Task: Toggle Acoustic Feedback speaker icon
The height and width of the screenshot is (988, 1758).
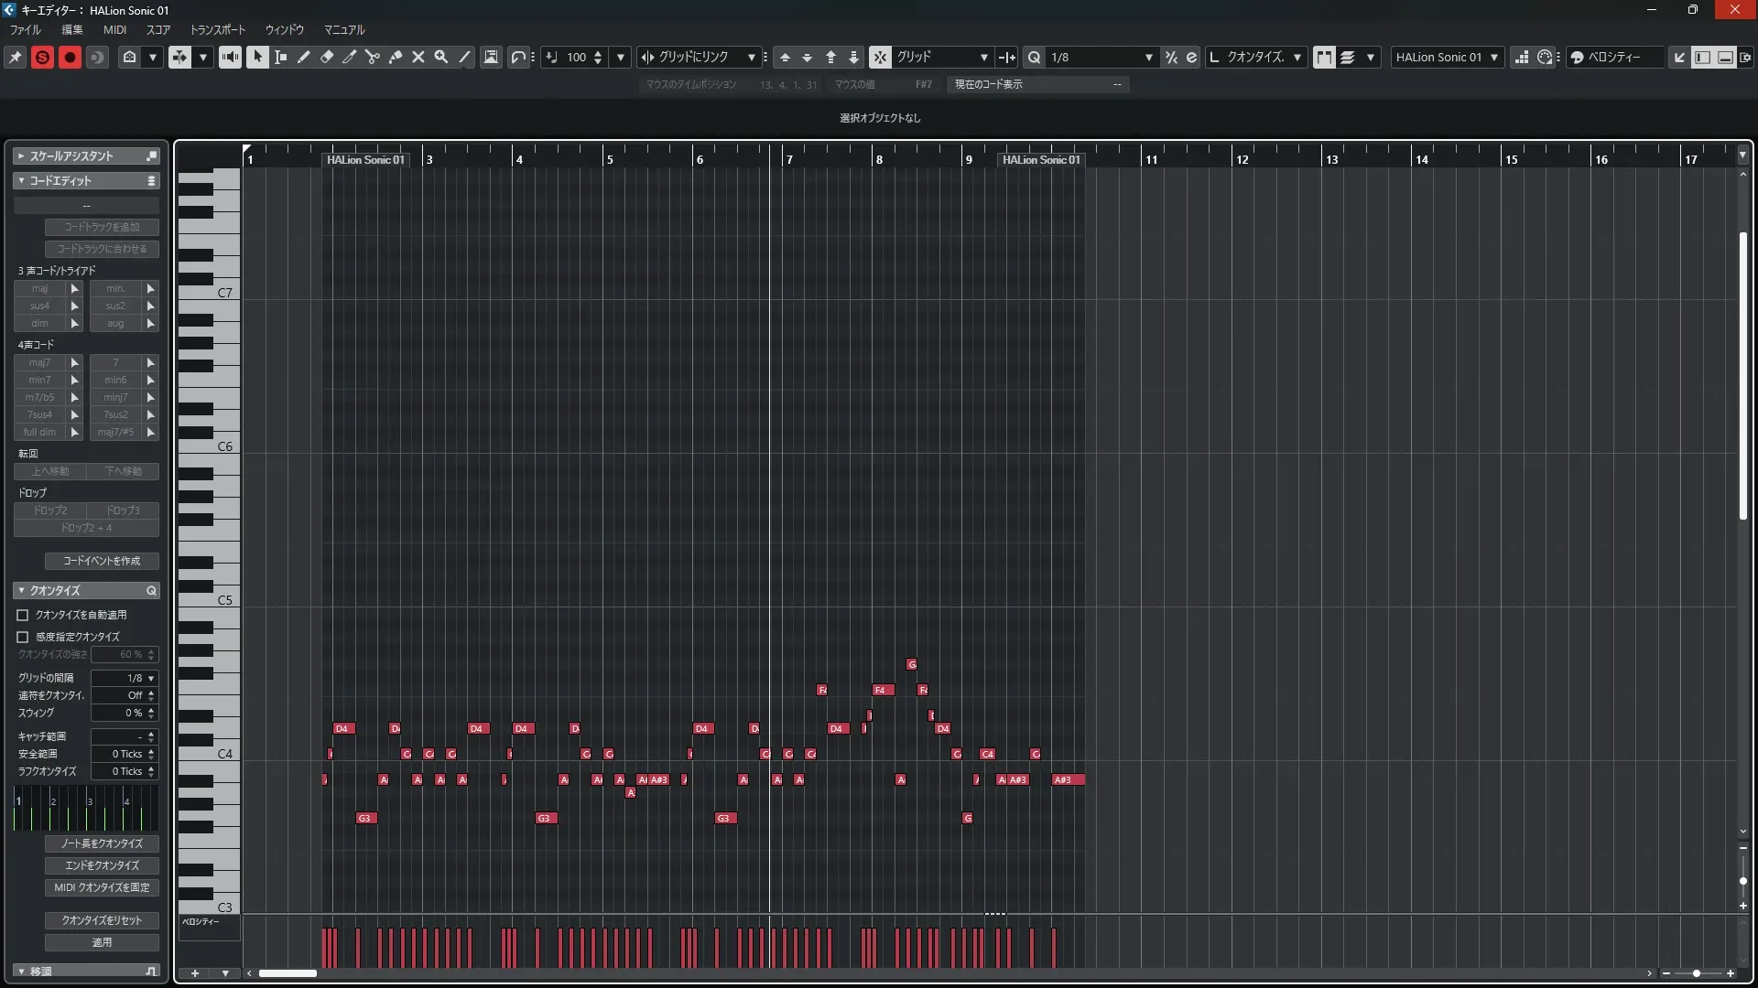Action: (230, 57)
